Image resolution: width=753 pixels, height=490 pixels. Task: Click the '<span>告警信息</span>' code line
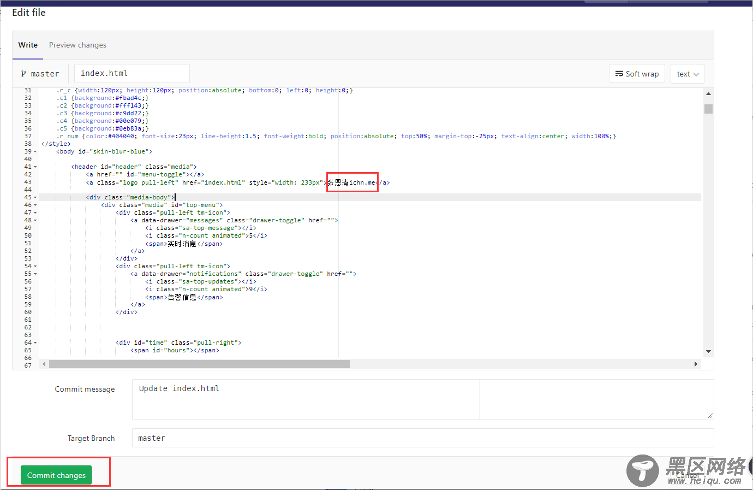(184, 297)
